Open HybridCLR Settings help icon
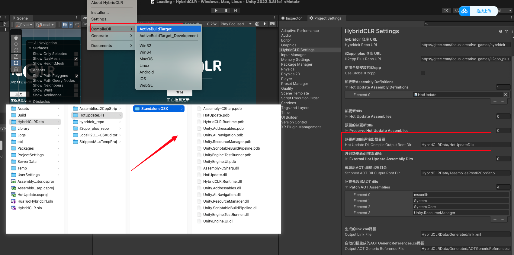Screen dimensions: 514x255 point(501,31)
